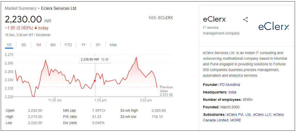Click the High value 2,275.00
The height and width of the screenshot is (132, 296).
[35, 117]
